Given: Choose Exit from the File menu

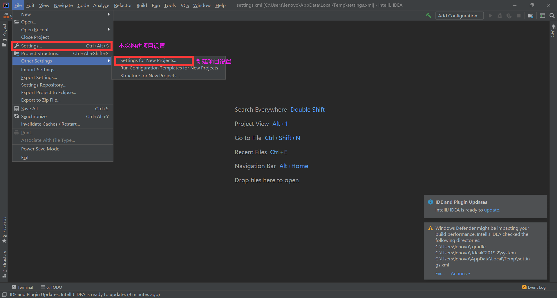Looking at the screenshot, I should (x=63, y=157).
